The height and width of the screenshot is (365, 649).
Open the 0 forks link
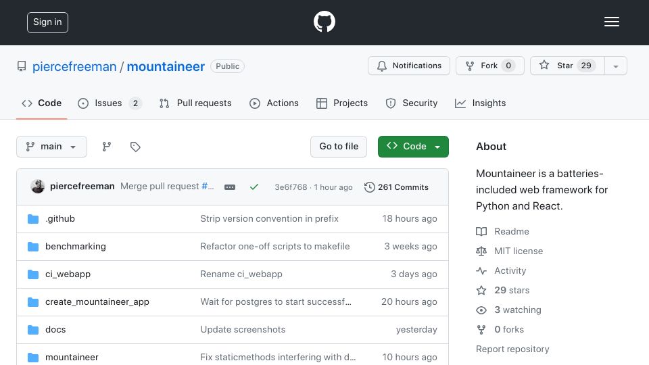tap(500, 330)
